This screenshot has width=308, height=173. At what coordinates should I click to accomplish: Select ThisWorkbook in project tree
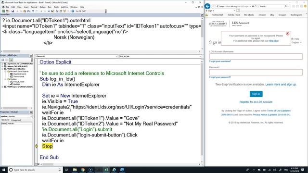coord(19,76)
